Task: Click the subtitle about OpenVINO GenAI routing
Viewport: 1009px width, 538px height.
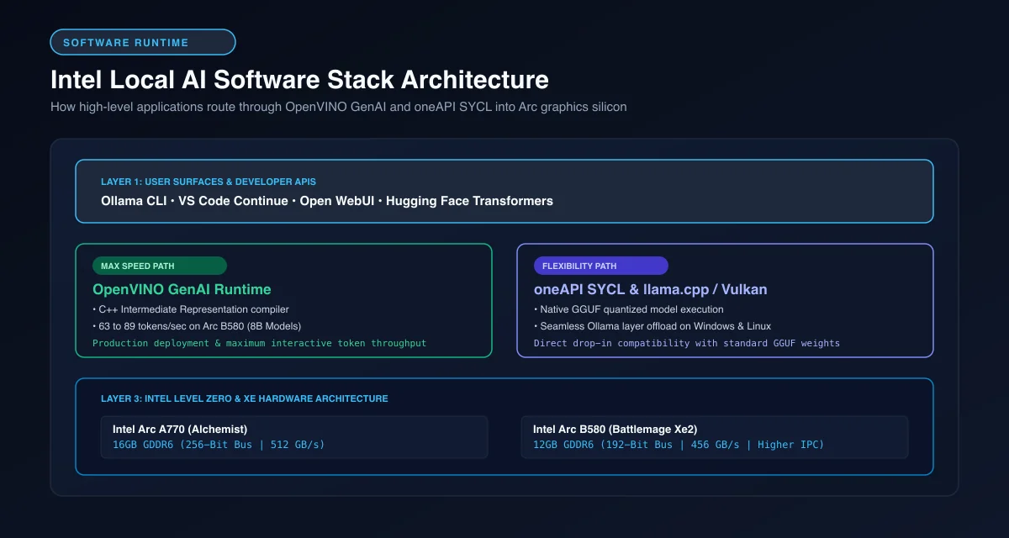Action: click(x=338, y=108)
